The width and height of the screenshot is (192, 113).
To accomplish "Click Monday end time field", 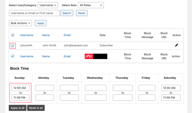I will tap(45, 98).
